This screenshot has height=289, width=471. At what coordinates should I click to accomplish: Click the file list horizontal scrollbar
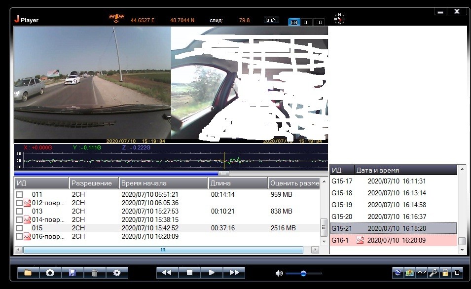tap(163, 250)
